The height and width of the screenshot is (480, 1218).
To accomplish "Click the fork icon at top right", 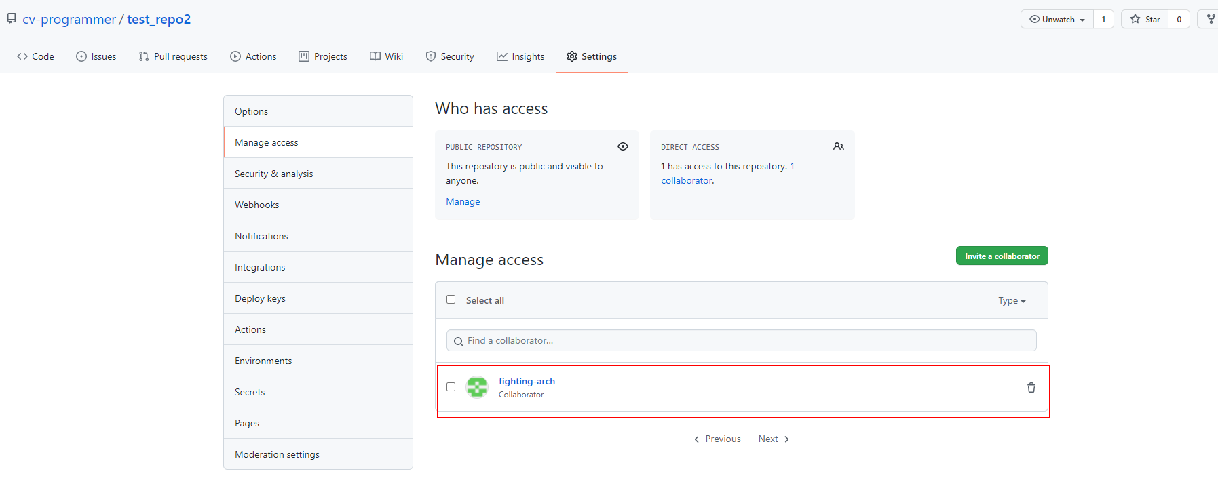I will (x=1210, y=19).
